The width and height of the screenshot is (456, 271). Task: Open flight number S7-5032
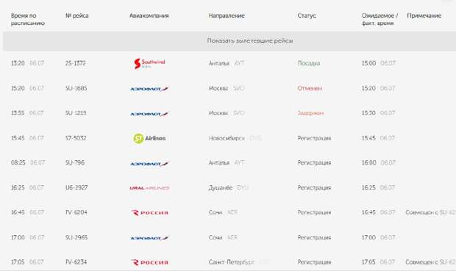click(x=76, y=138)
